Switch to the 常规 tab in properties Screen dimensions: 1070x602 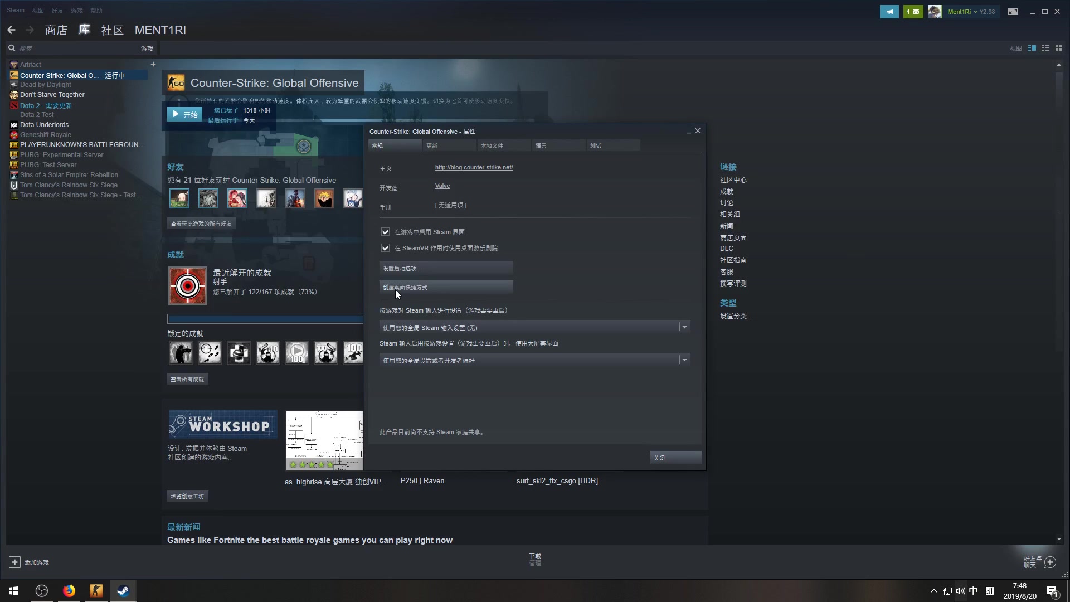point(395,145)
